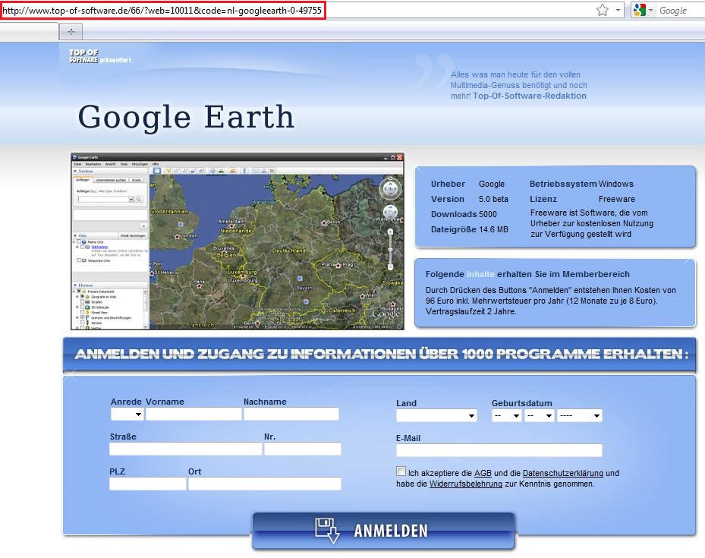Viewport: 705px width, 558px height.
Task: Tick the accept AGB checkbox
Action: click(401, 471)
